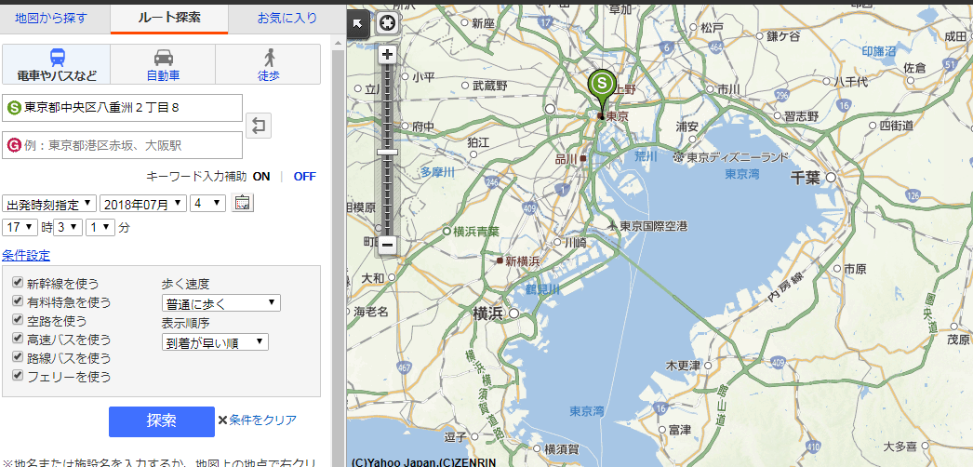Open the walking speed 普通に歩く dropdown
973x467 pixels.
point(220,303)
